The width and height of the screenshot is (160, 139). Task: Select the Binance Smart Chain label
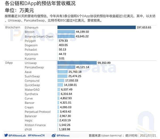click(x=39, y=36)
